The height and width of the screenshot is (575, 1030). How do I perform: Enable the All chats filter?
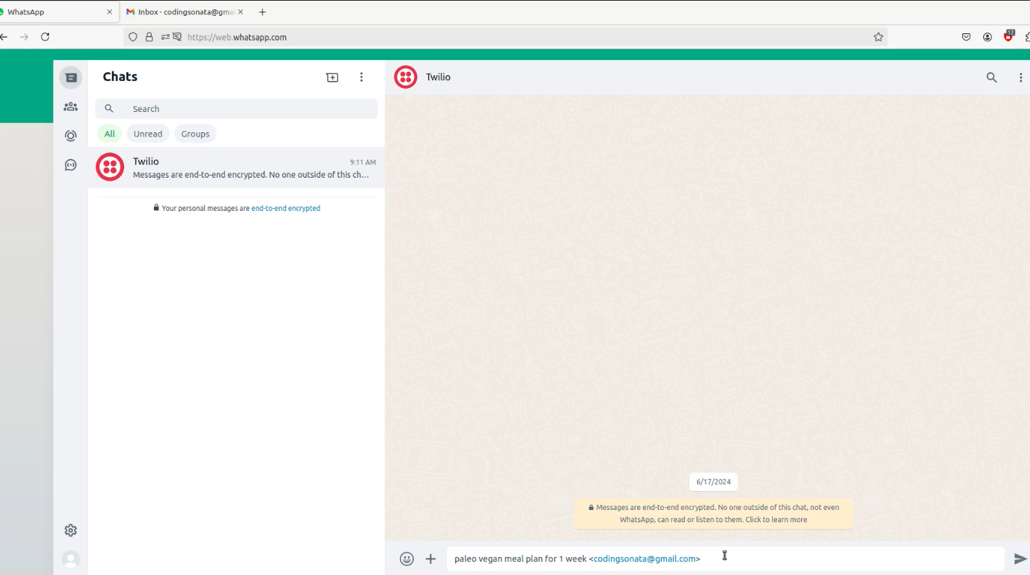tap(109, 133)
